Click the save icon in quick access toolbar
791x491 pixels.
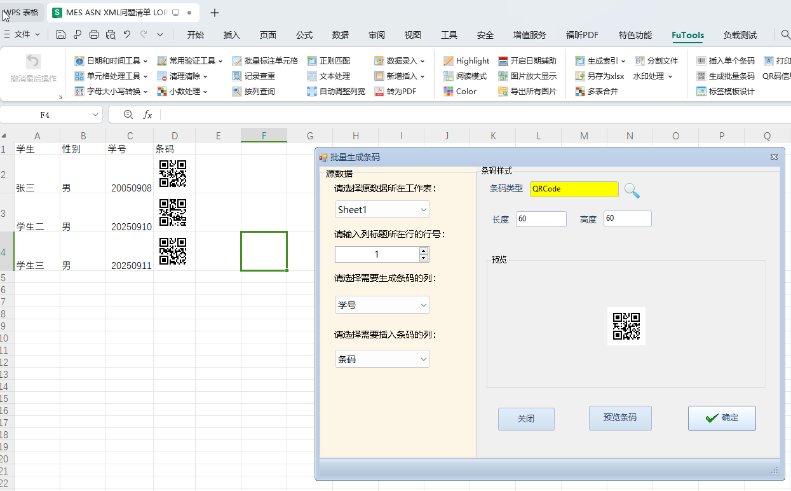pyautogui.click(x=61, y=34)
